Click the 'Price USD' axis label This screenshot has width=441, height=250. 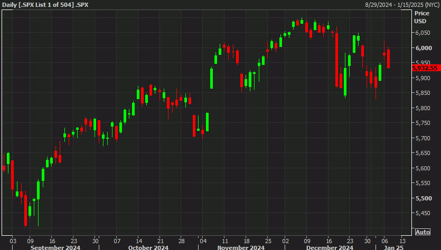point(421,17)
